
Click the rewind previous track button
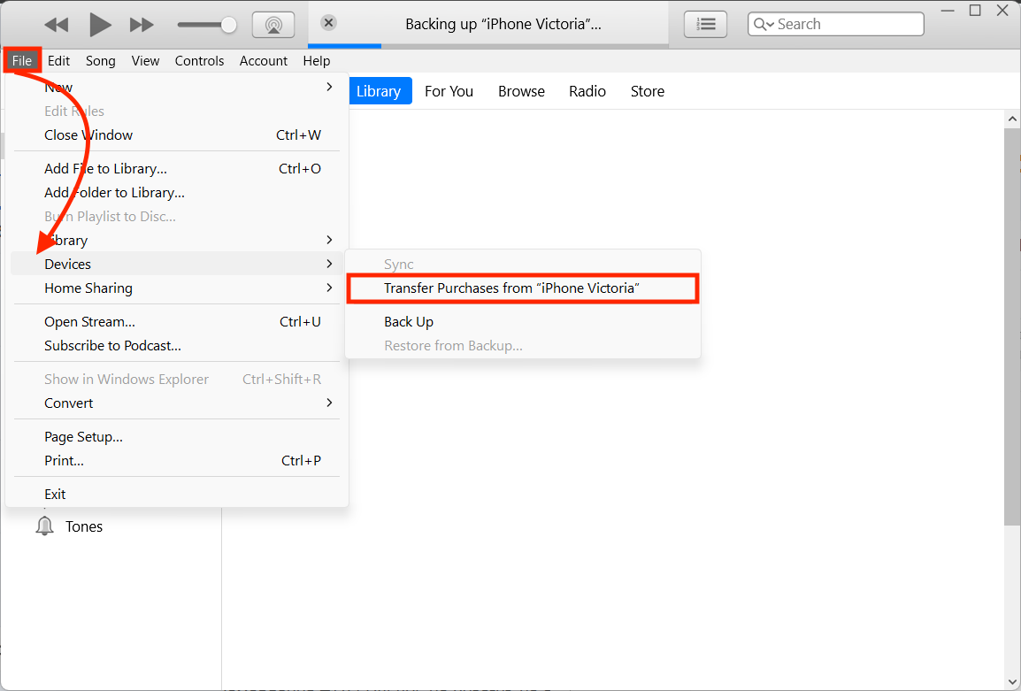pyautogui.click(x=56, y=25)
